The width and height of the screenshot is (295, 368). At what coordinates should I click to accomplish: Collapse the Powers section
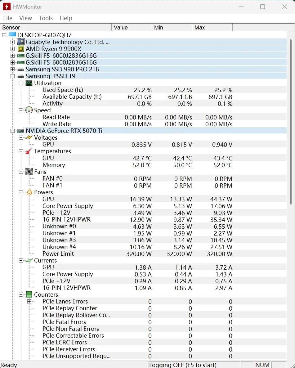click(x=21, y=192)
